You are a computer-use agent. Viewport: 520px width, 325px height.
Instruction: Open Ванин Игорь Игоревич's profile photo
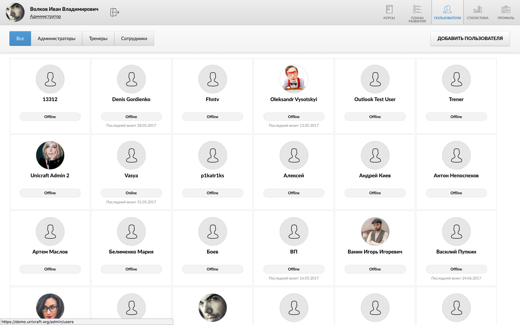(375, 231)
